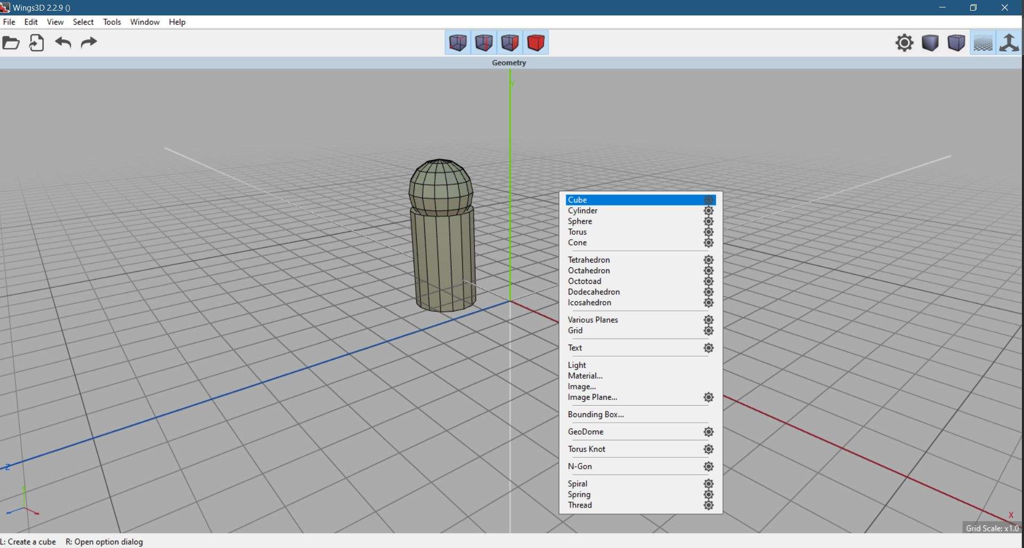Switch to face selection mode cube

pyautogui.click(x=510, y=43)
